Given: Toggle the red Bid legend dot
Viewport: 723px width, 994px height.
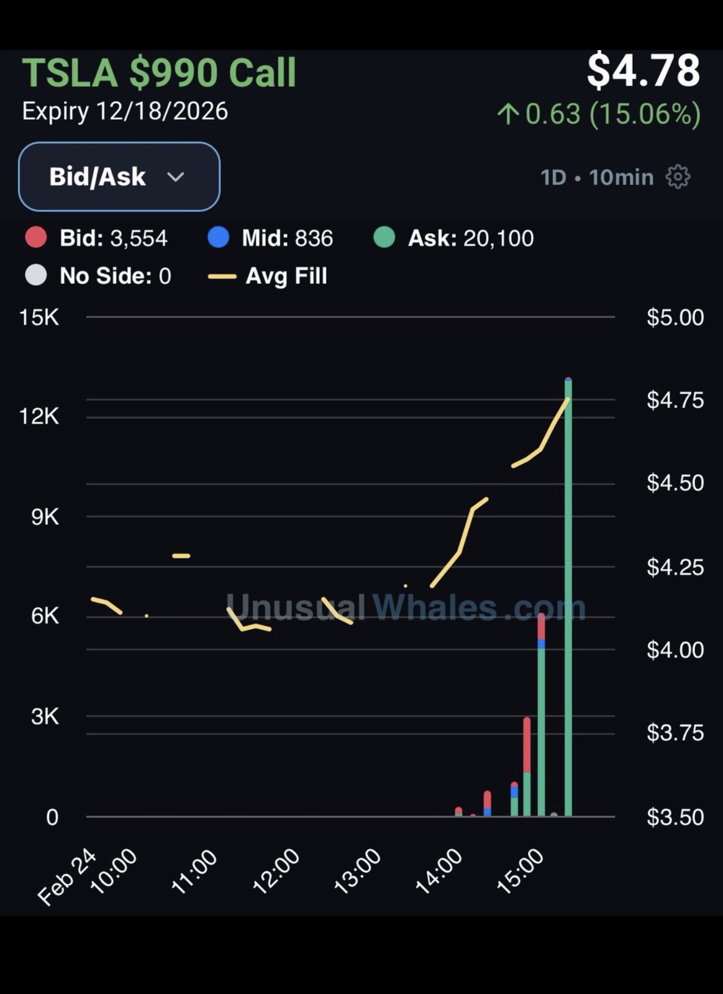Looking at the screenshot, I should tap(36, 238).
